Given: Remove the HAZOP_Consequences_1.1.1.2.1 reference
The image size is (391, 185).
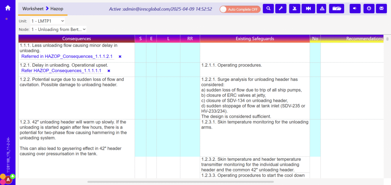Looking at the screenshot, I should coord(120,56).
